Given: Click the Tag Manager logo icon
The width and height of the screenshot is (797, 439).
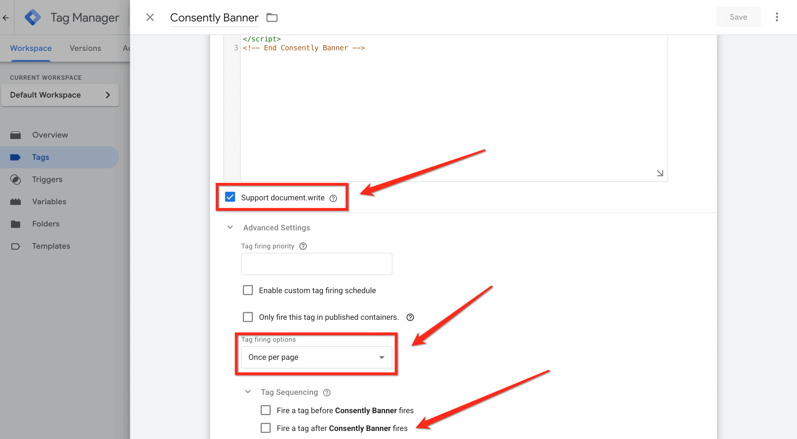Looking at the screenshot, I should (x=33, y=17).
